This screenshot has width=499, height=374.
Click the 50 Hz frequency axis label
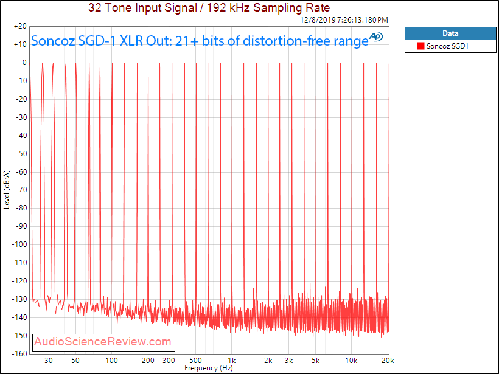pos(75,361)
